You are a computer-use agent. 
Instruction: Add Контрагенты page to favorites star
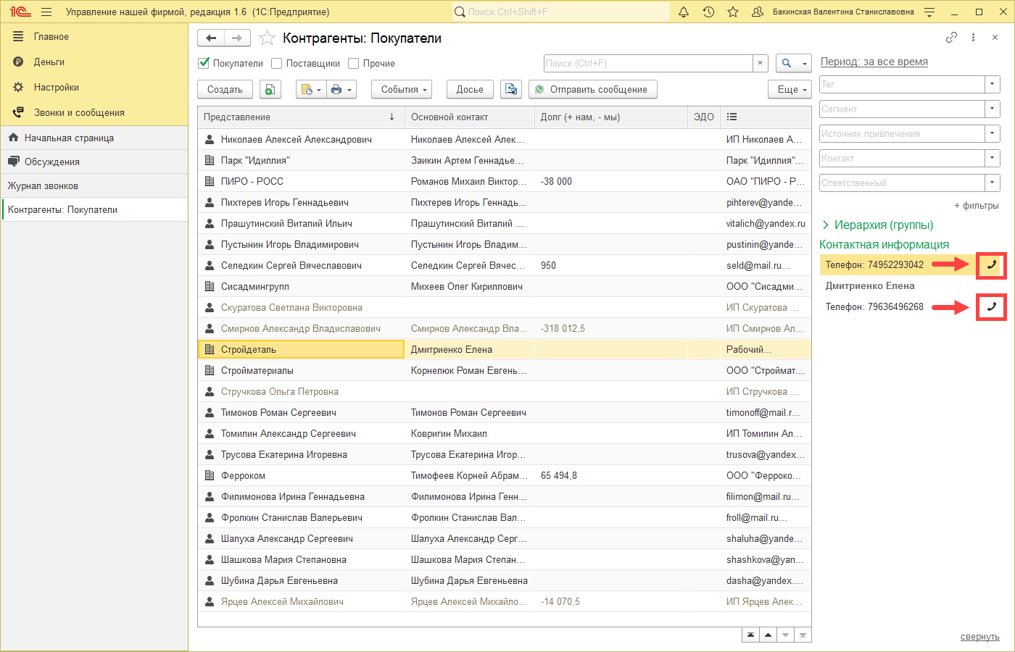point(267,38)
